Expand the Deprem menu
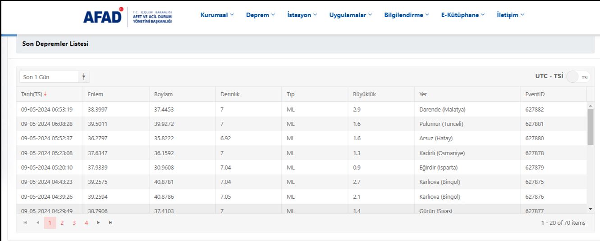Viewport: 600px width, 241px height. point(260,15)
